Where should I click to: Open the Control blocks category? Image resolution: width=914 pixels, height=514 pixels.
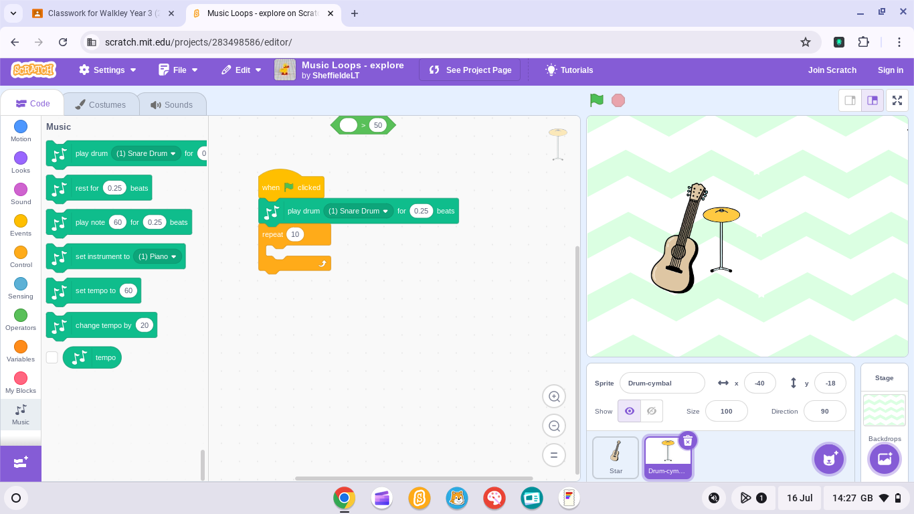(x=21, y=256)
